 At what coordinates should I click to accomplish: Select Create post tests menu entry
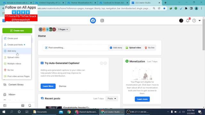point(17,45)
